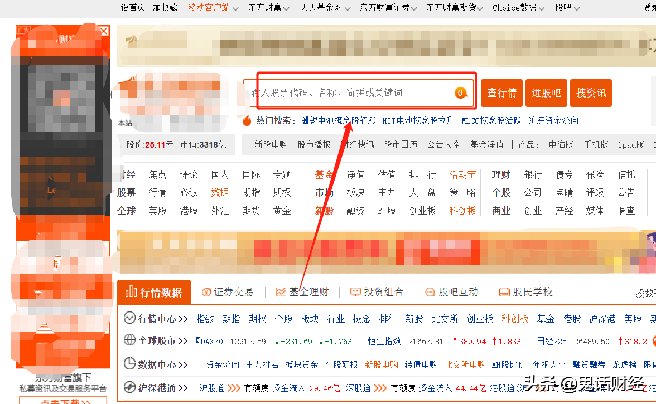Click the 证券交易 yen icon
This screenshot has width=656, height=404.
click(x=206, y=292)
